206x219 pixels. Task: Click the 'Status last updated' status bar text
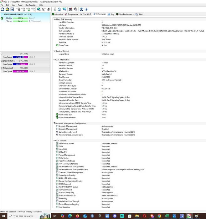tap(21, 211)
